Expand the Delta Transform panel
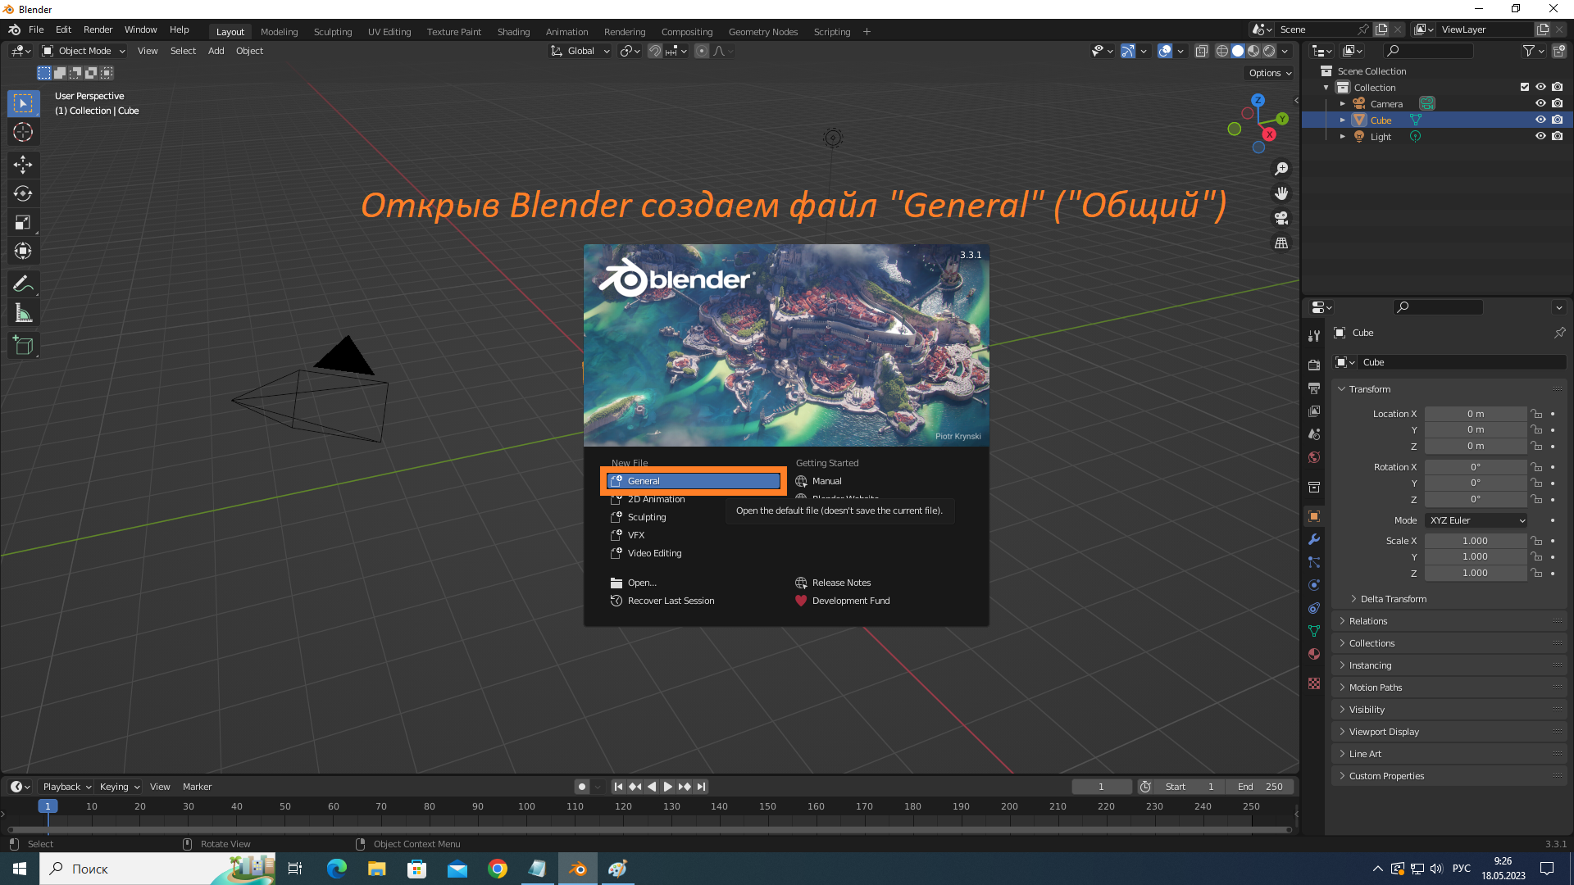This screenshot has height=885, width=1574. click(x=1393, y=599)
